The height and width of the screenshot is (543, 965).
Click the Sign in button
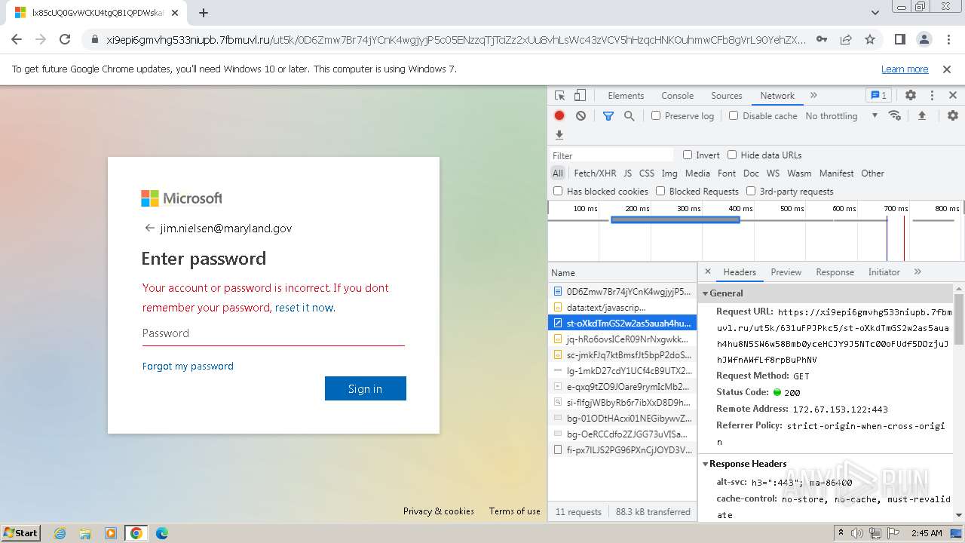tap(366, 388)
